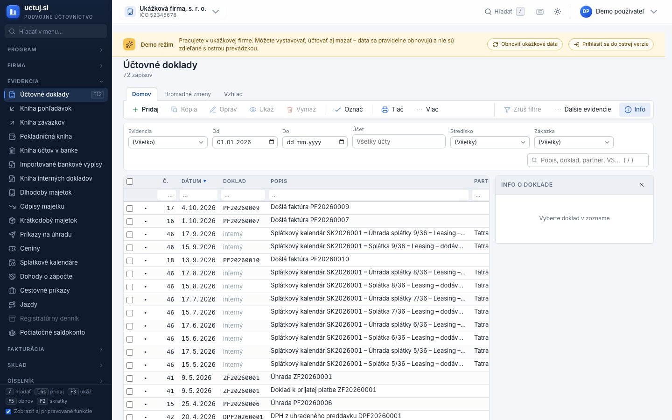Expand the FAKTURÁCIA sidebar section
This screenshot has width=672, height=420.
tap(56, 349)
